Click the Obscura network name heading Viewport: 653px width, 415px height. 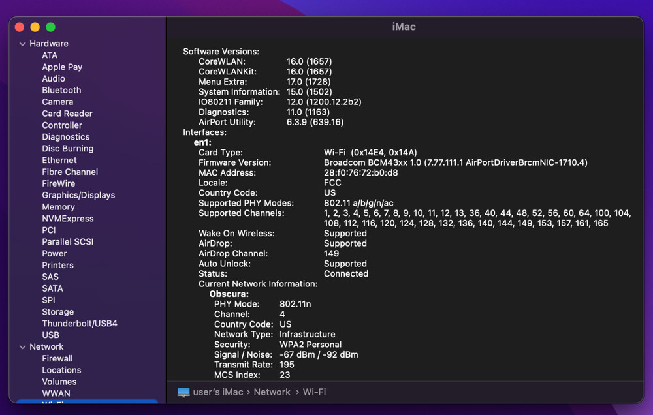pyautogui.click(x=229, y=294)
